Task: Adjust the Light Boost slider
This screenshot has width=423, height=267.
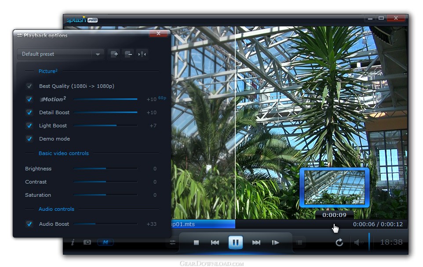Action: click(105, 126)
